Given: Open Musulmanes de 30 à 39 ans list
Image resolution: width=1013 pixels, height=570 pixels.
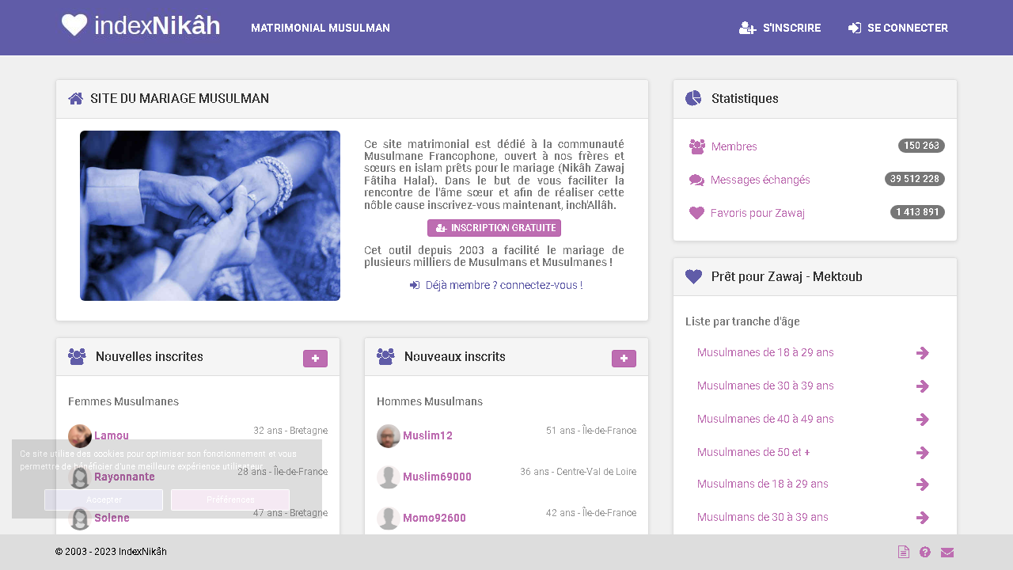Looking at the screenshot, I should 765,386.
